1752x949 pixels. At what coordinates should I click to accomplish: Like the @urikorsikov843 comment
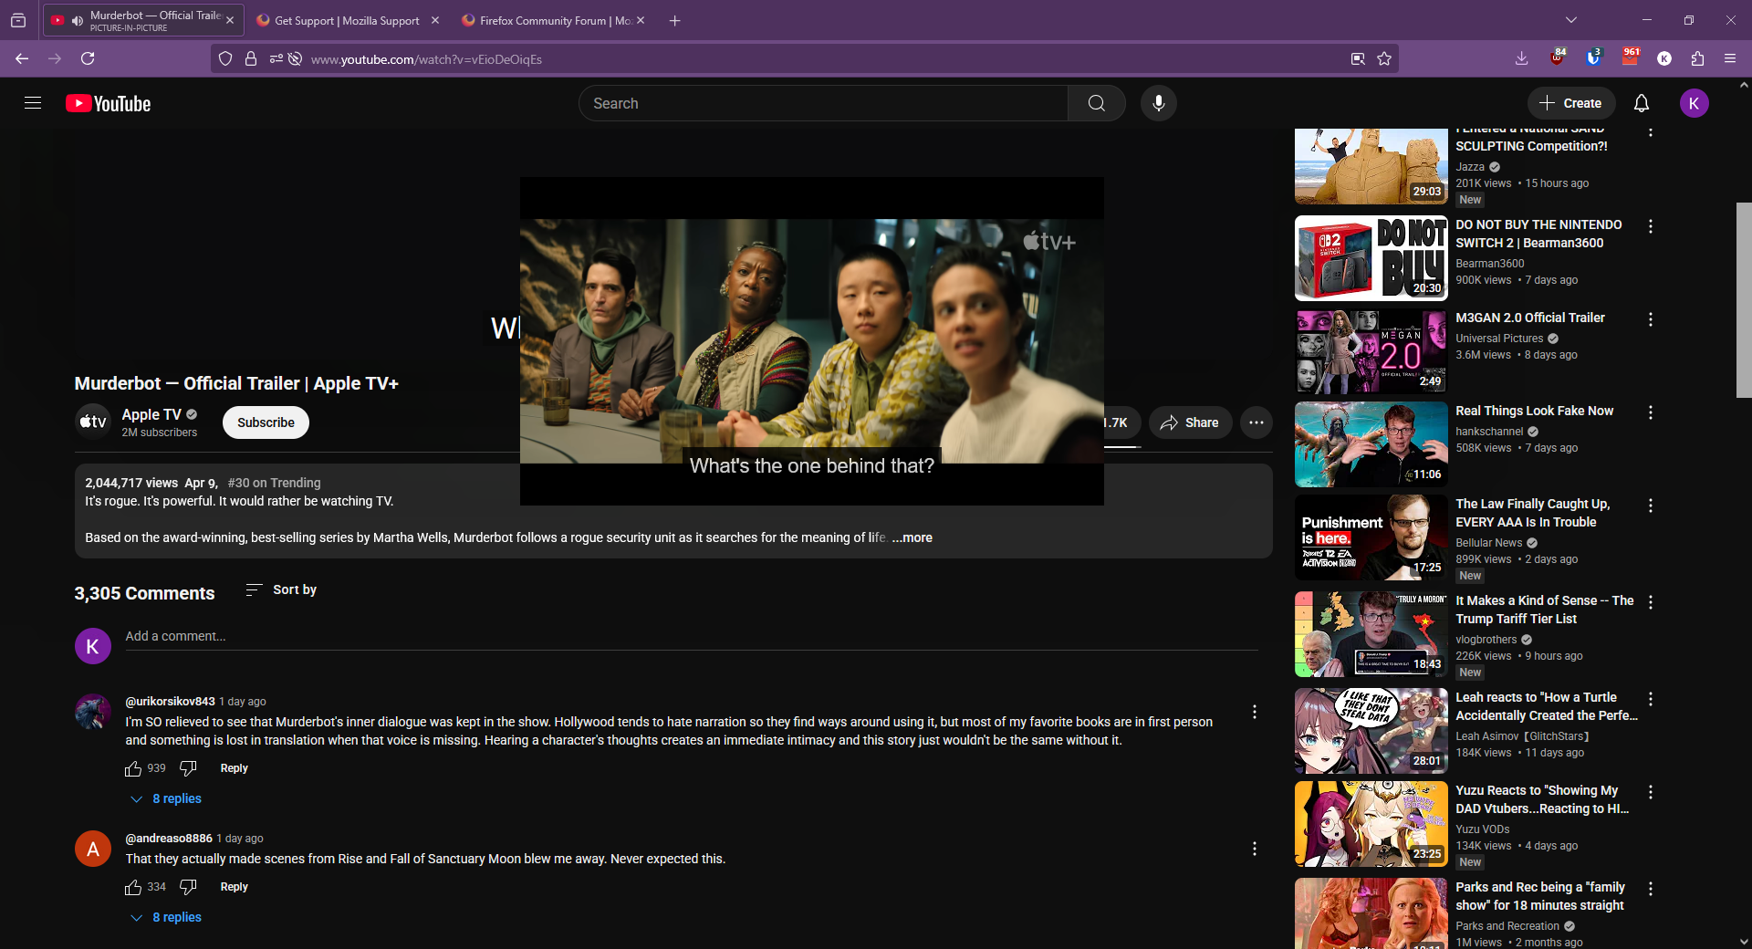click(133, 768)
